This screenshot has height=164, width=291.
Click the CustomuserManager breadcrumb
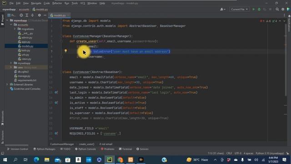pos(62,144)
